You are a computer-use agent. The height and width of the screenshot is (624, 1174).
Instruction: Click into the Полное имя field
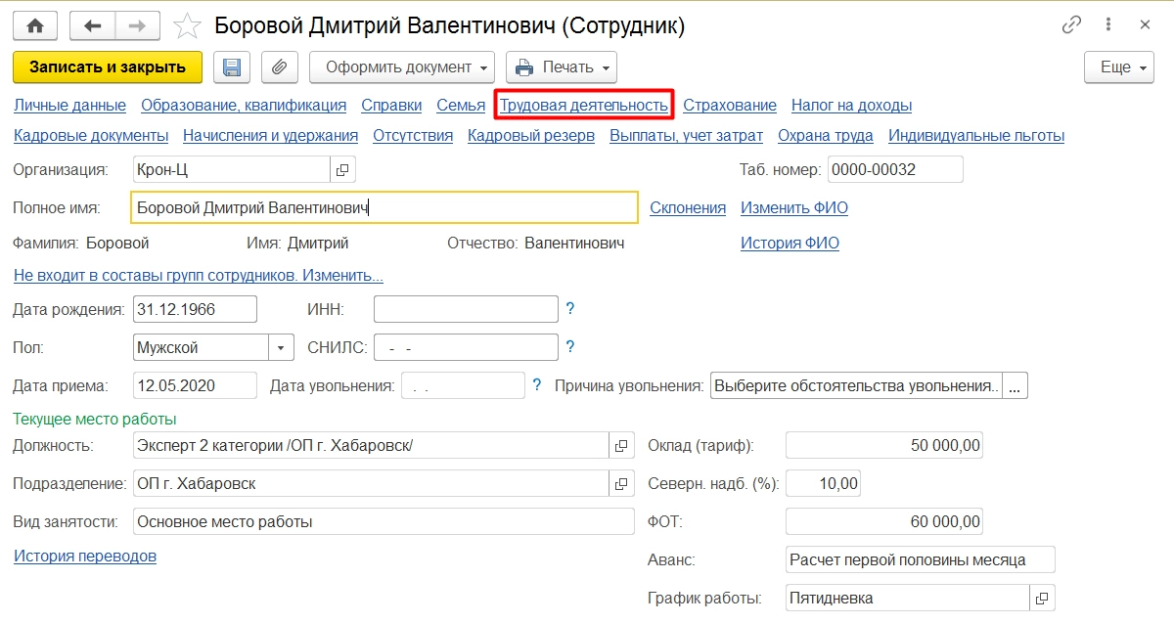(x=384, y=207)
